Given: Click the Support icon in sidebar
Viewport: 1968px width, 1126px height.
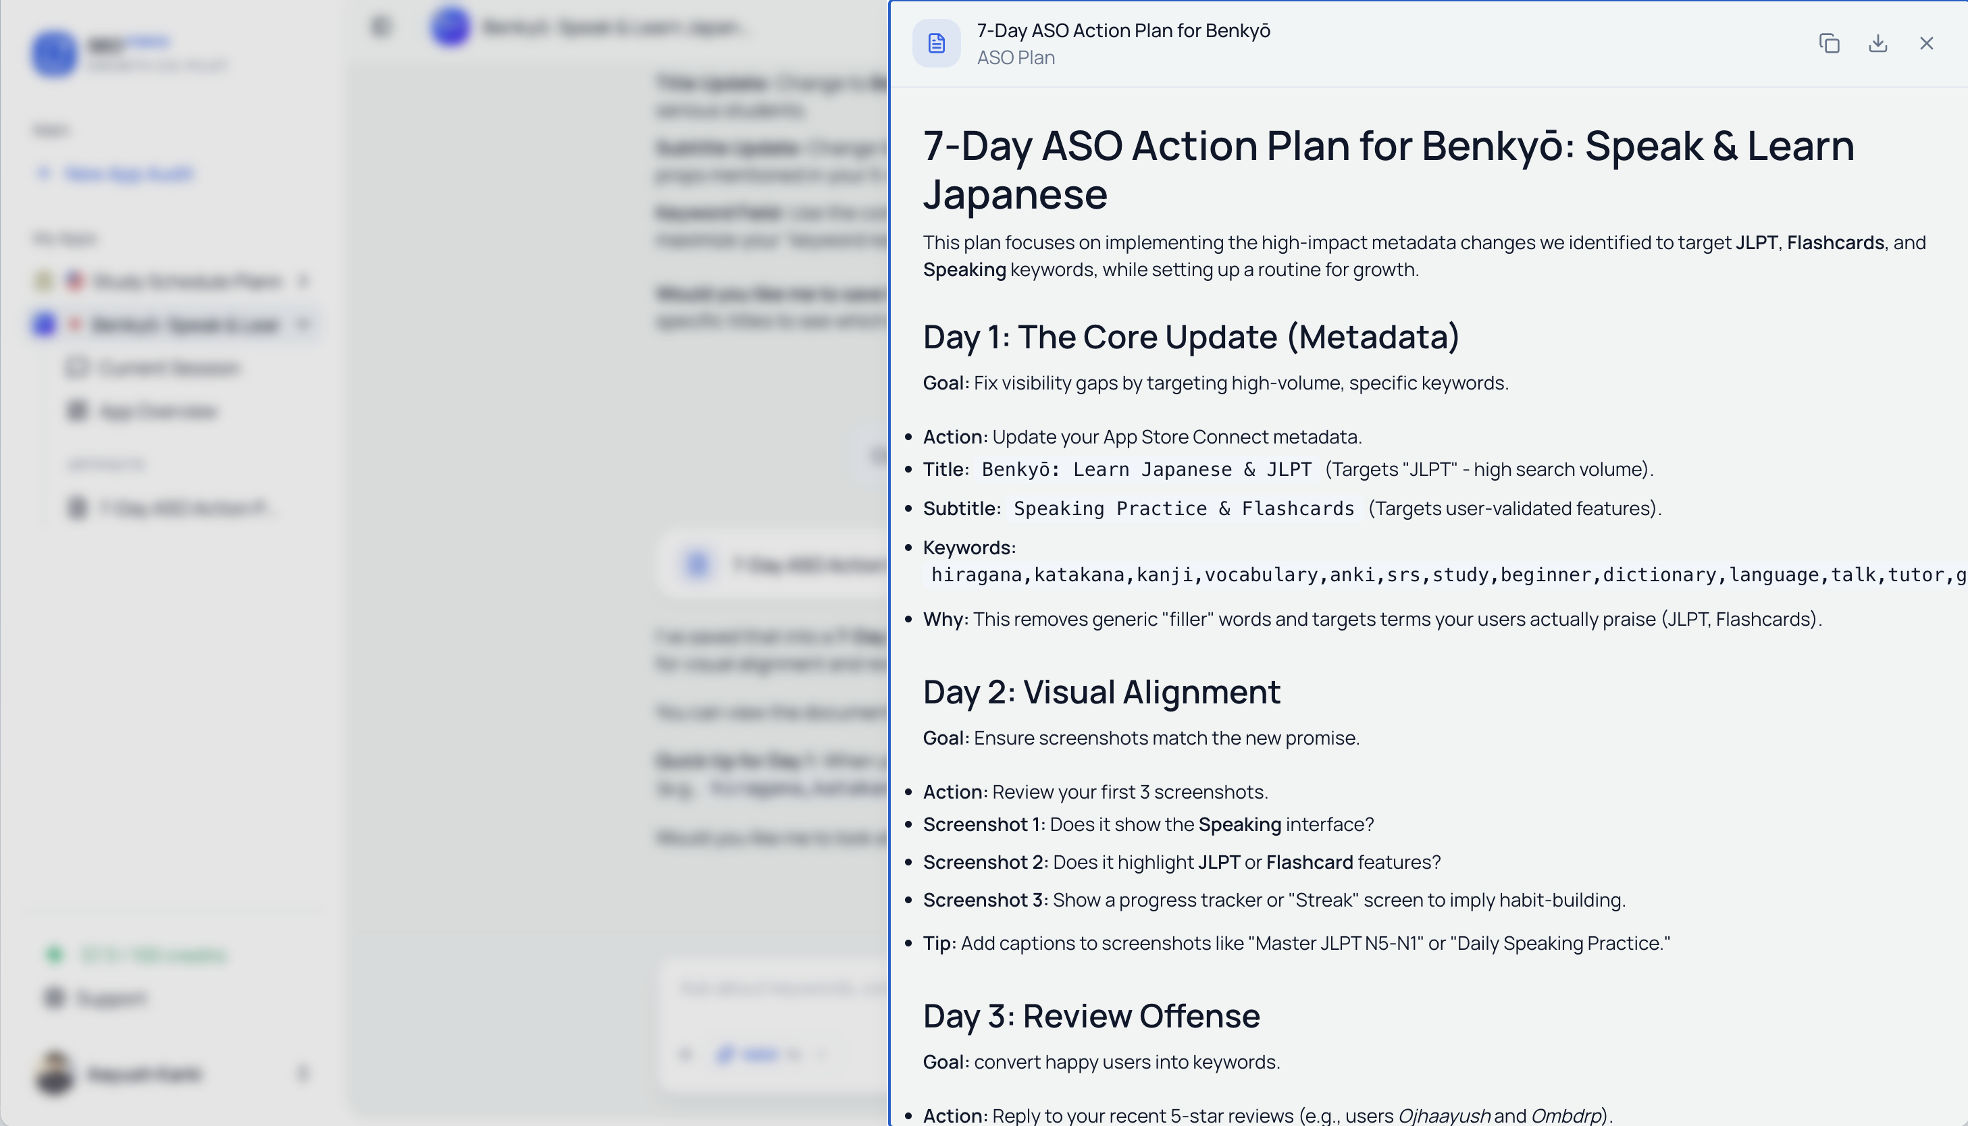Looking at the screenshot, I should 54,998.
